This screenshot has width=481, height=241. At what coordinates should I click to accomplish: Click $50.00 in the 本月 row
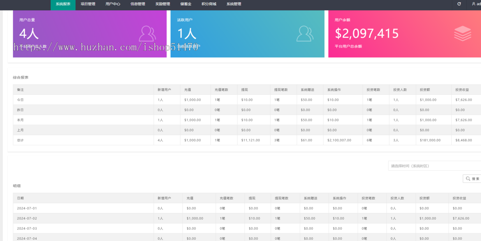(306, 120)
